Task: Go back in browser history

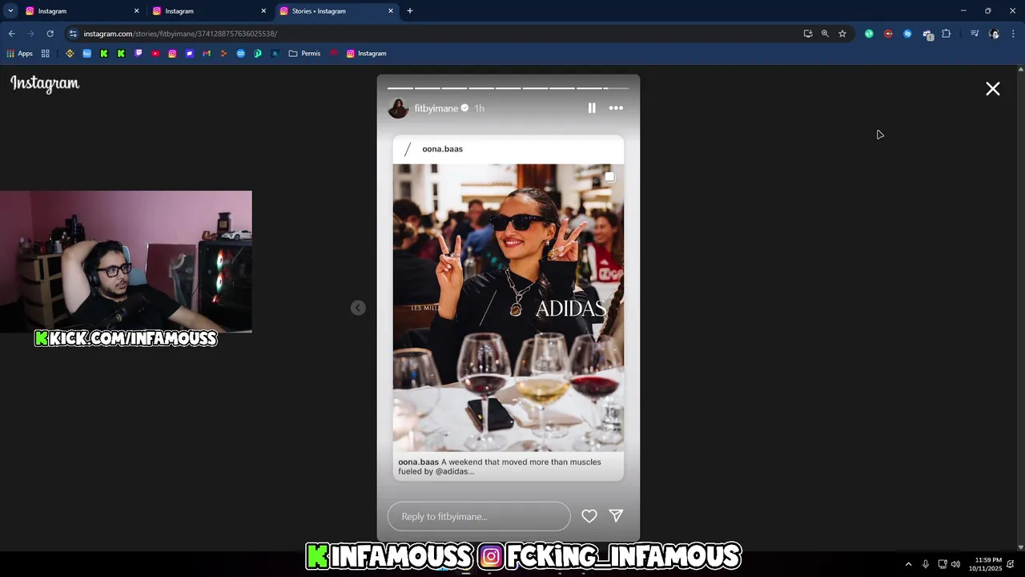Action: point(12,34)
